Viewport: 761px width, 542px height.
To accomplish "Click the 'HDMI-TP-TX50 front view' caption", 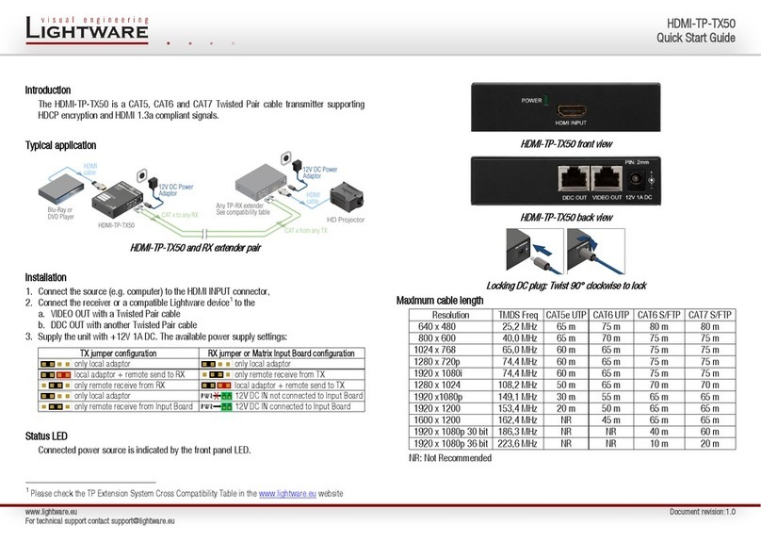I will [566, 144].
